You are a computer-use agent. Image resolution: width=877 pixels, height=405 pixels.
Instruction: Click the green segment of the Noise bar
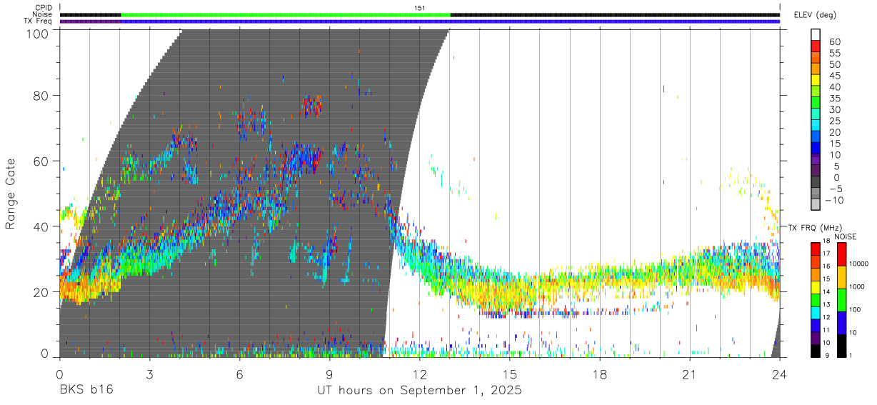point(286,14)
